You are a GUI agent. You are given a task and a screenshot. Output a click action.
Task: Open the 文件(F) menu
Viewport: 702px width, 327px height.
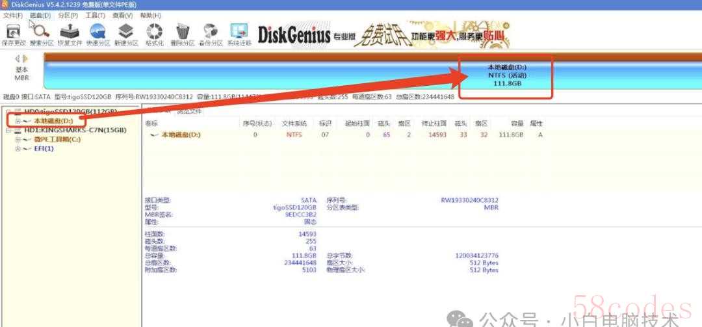pyautogui.click(x=13, y=16)
